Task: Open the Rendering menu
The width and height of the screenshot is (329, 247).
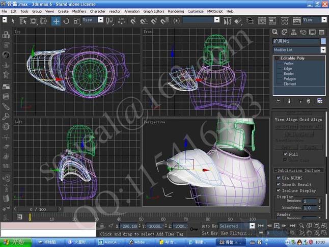Action: click(x=176, y=11)
